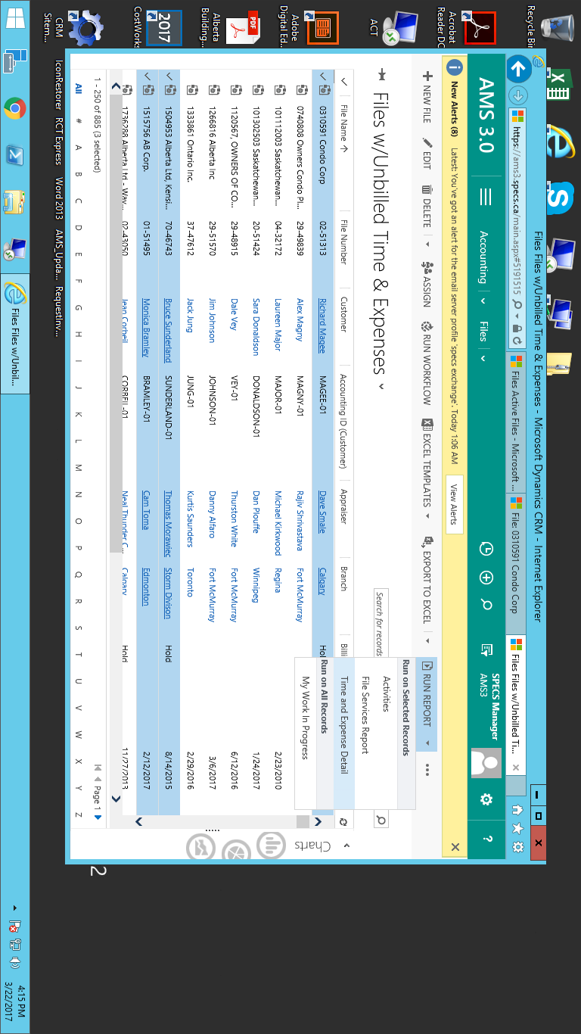Screen dimensions: 581x1034
Task: Uncheck the 1515756 AB Corp. row
Action: click(146, 77)
